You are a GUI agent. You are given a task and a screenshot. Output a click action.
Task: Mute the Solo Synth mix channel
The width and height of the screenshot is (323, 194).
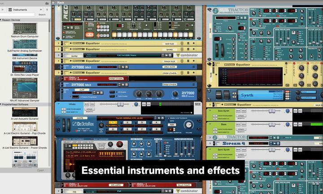pos(238,111)
